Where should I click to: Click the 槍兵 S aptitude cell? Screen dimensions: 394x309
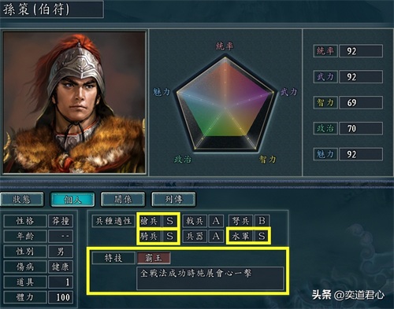[x=158, y=221]
